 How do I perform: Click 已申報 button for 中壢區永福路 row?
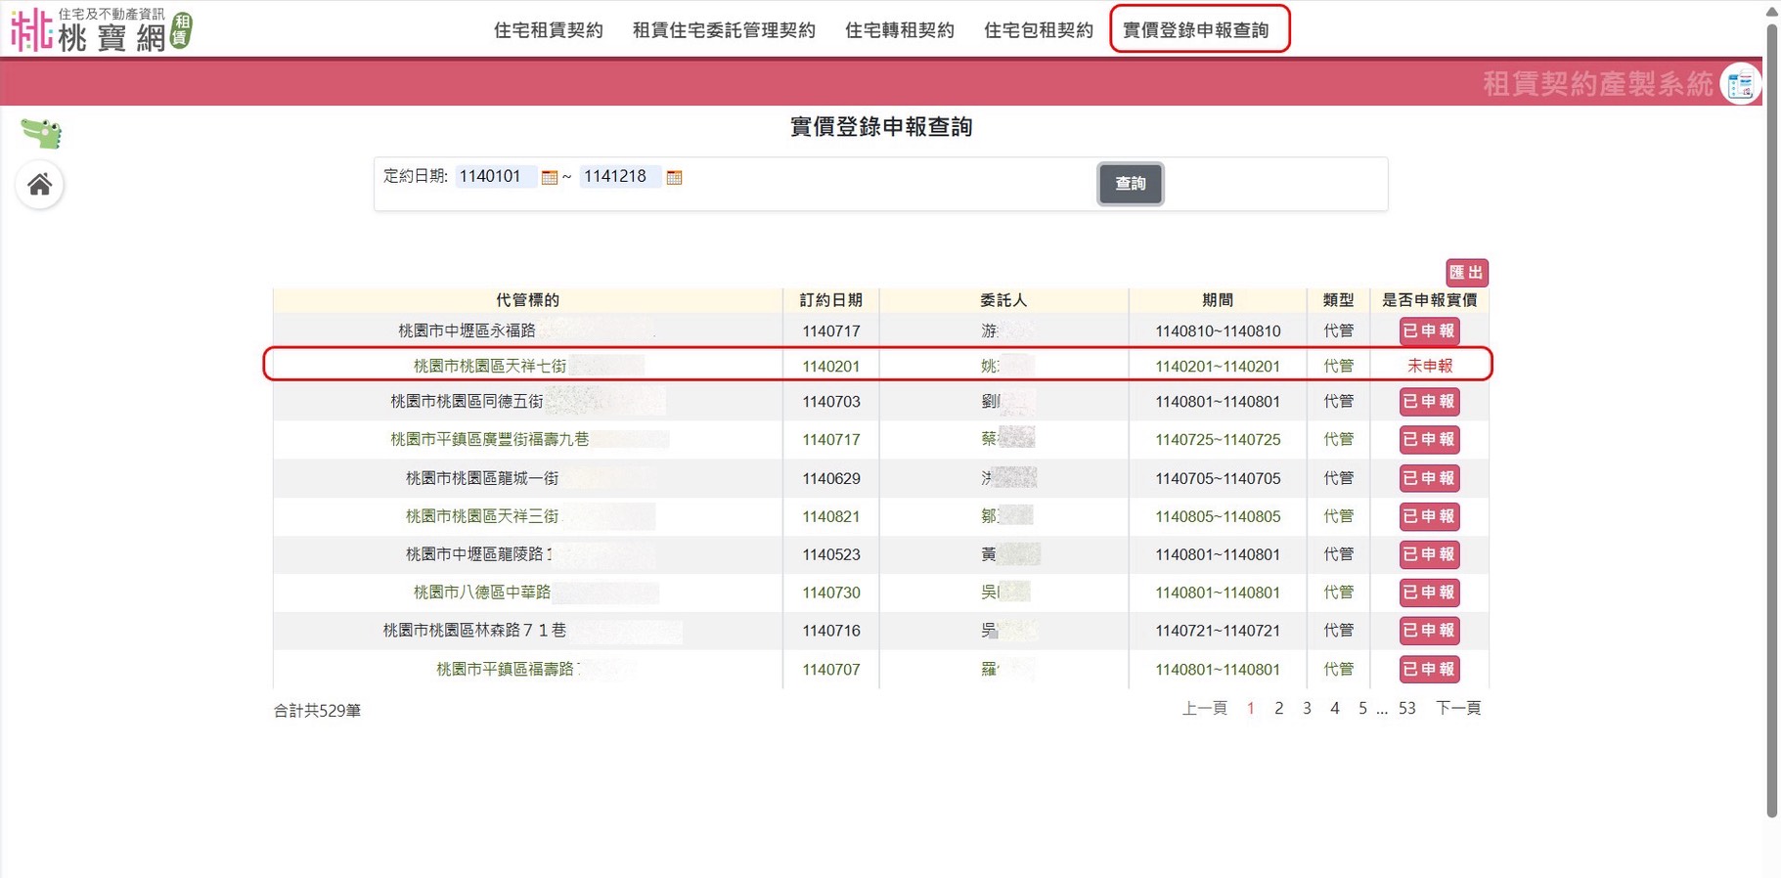[x=1429, y=331]
